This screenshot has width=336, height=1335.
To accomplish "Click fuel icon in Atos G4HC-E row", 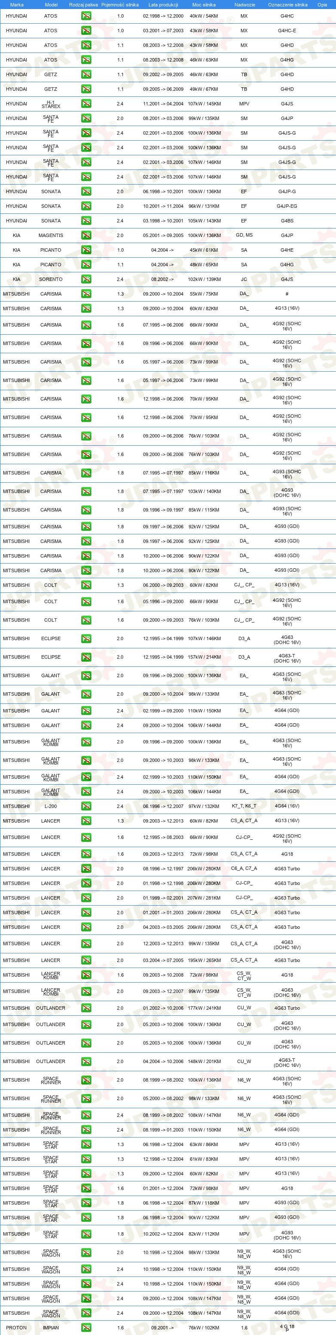I will 86,31.
